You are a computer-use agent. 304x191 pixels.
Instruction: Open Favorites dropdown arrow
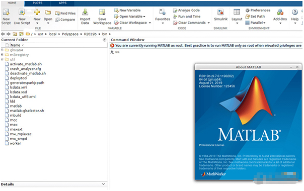[x=163, y=23]
